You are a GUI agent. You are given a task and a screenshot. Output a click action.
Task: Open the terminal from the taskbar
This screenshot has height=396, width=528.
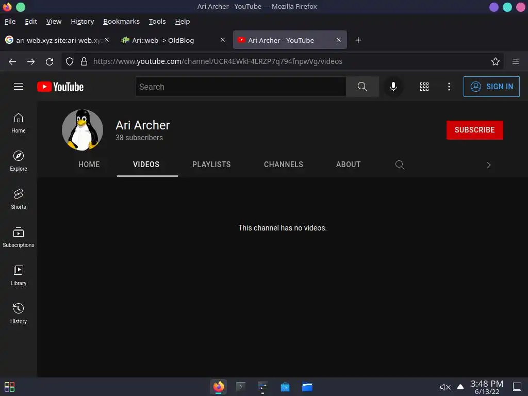tap(241, 387)
